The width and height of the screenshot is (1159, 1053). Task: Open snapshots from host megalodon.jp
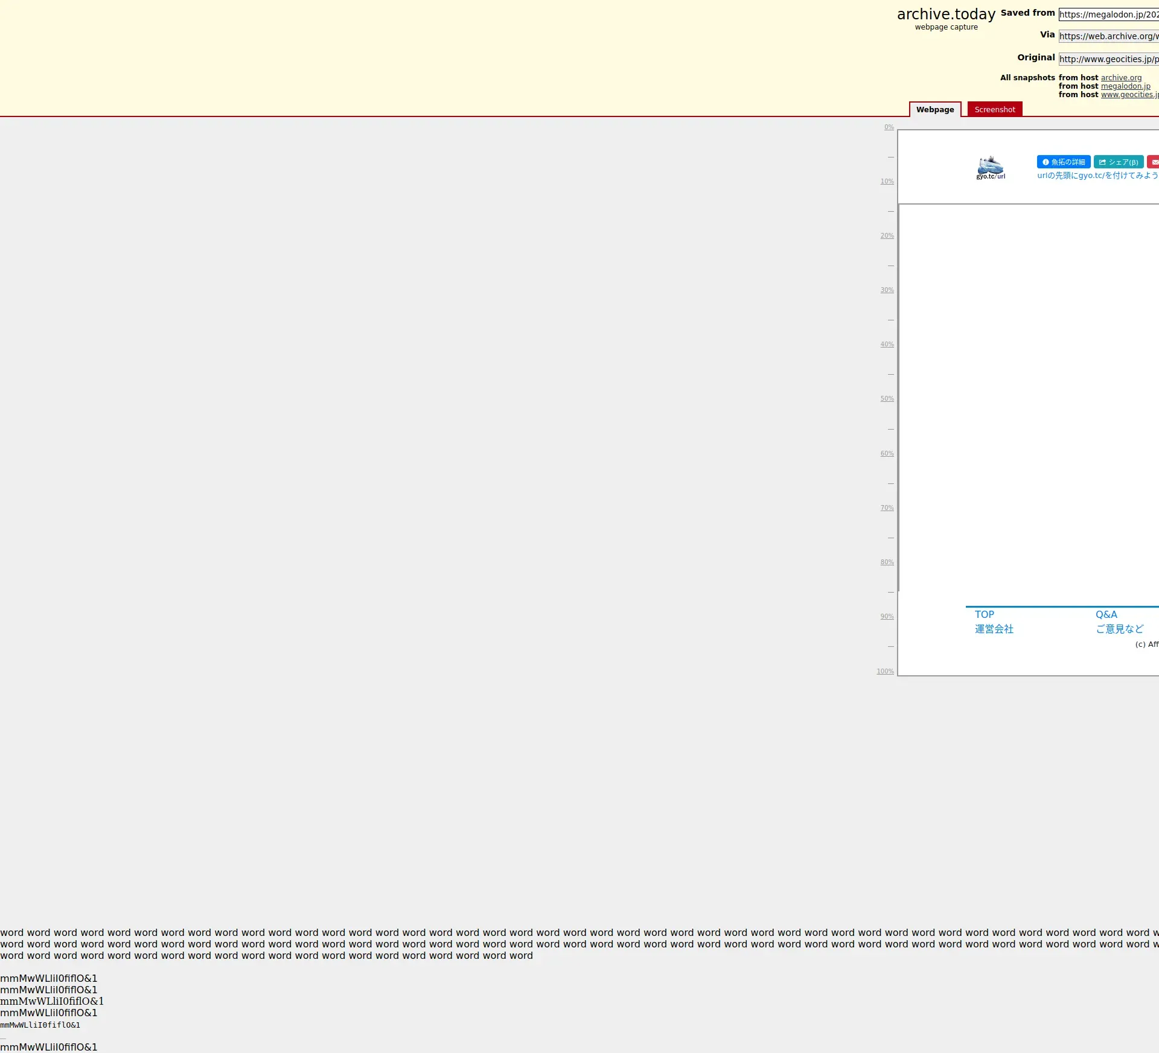(x=1125, y=86)
